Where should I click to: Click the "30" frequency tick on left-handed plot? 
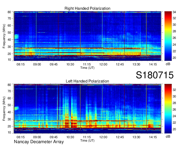coord(9,119)
